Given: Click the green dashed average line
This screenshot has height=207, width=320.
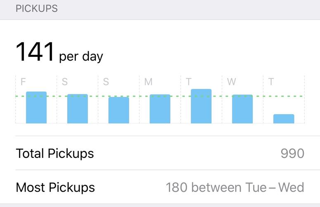Looking at the screenshot, I should (160, 96).
